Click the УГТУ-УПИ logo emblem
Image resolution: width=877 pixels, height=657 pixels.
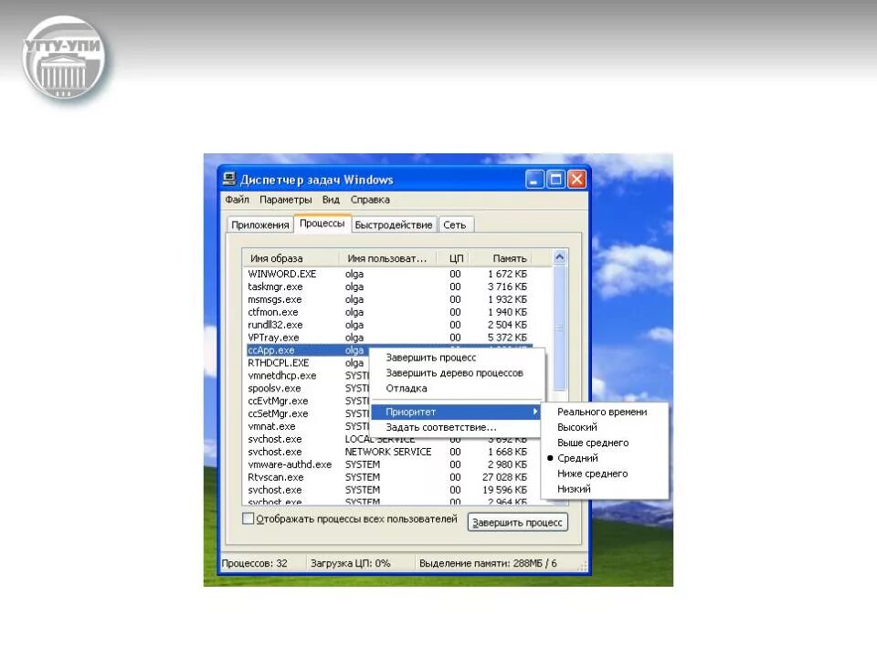click(x=64, y=57)
